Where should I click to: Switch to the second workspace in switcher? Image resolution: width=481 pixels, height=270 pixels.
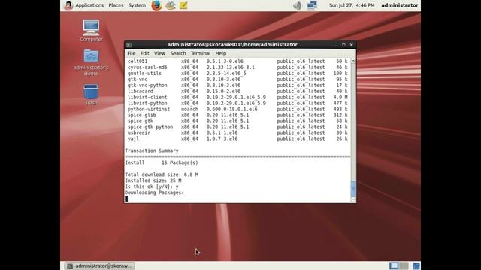pyautogui.click(x=404, y=265)
